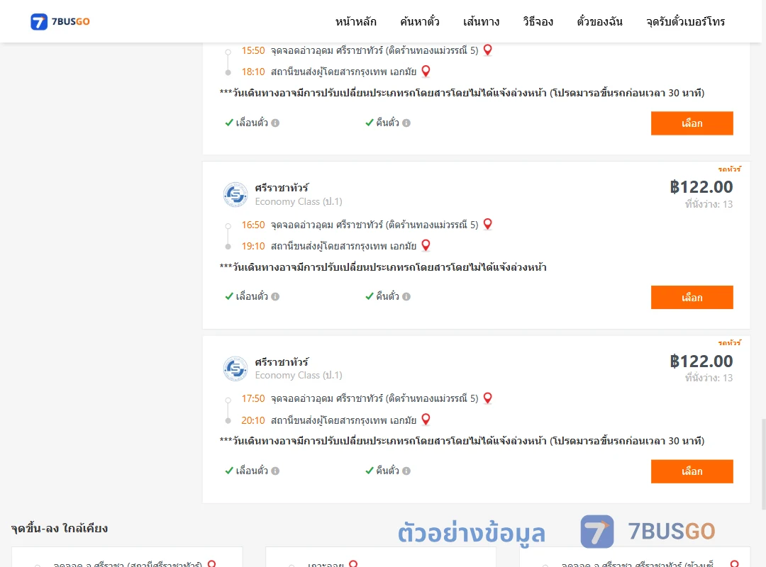
Task: Open map pin for 17:50 departure stop
Action: coord(487,398)
